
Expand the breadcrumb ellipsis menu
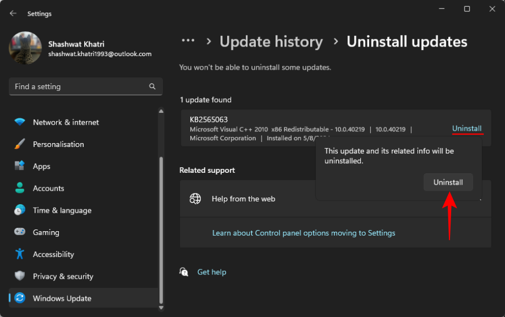click(x=188, y=41)
